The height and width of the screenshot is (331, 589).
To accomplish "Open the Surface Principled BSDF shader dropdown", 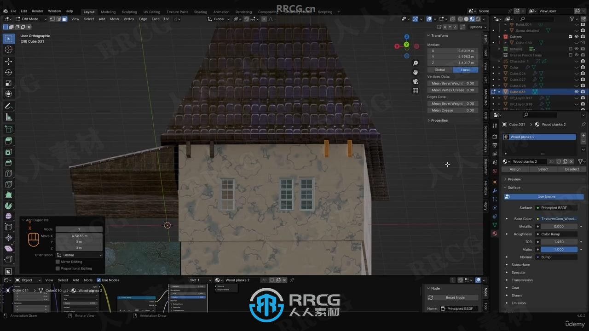I will (x=556, y=208).
